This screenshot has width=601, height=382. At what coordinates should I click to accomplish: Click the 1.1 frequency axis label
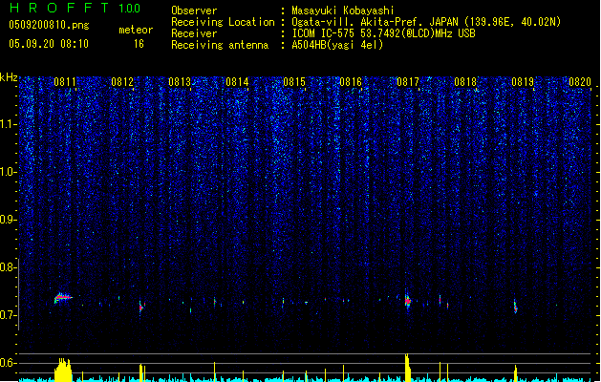9,124
